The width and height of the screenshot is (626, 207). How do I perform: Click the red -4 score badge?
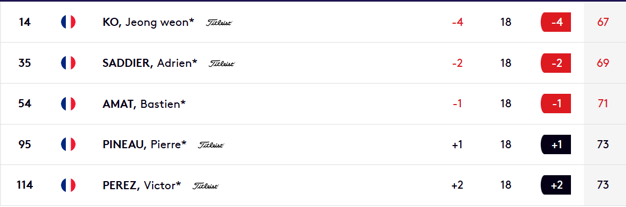(556, 22)
